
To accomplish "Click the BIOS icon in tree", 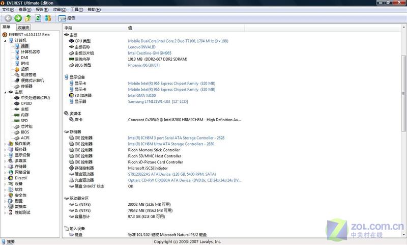I will coord(17,132).
